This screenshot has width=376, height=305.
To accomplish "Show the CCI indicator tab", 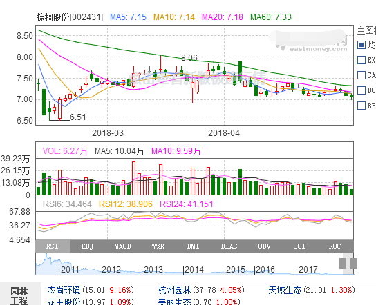I will pos(299,246).
